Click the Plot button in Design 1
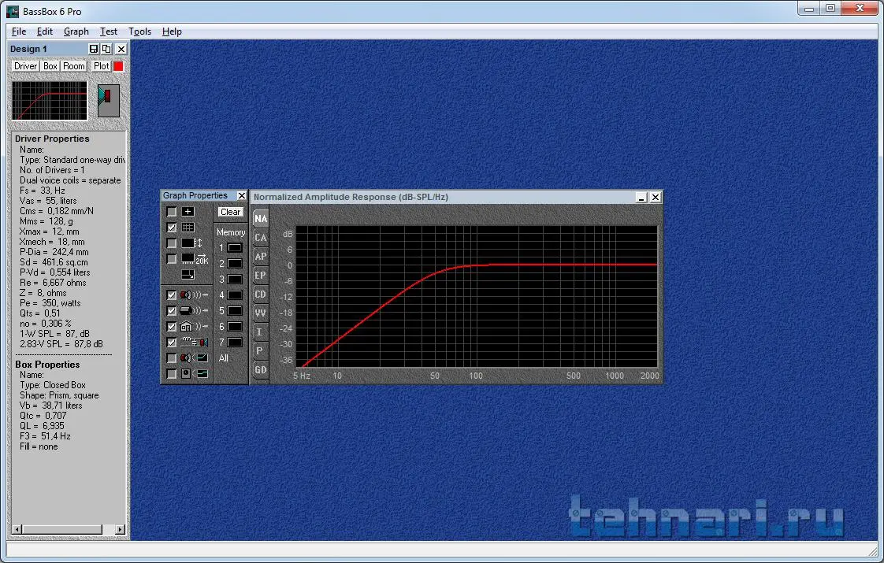The height and width of the screenshot is (563, 884). pos(102,66)
